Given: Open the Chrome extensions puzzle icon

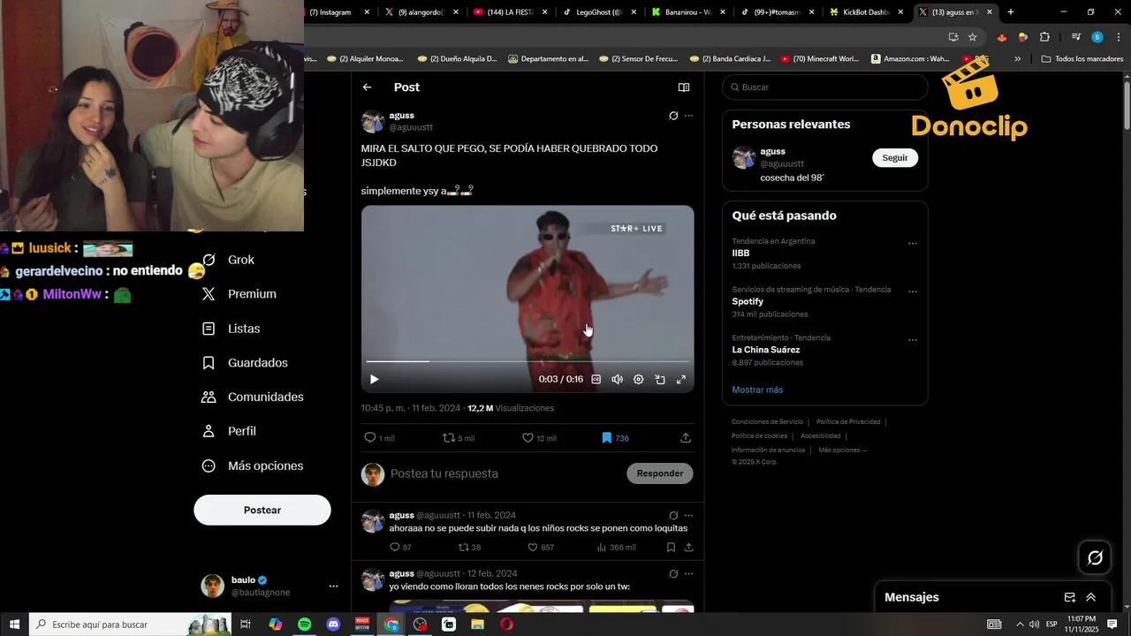Looking at the screenshot, I should [1044, 37].
